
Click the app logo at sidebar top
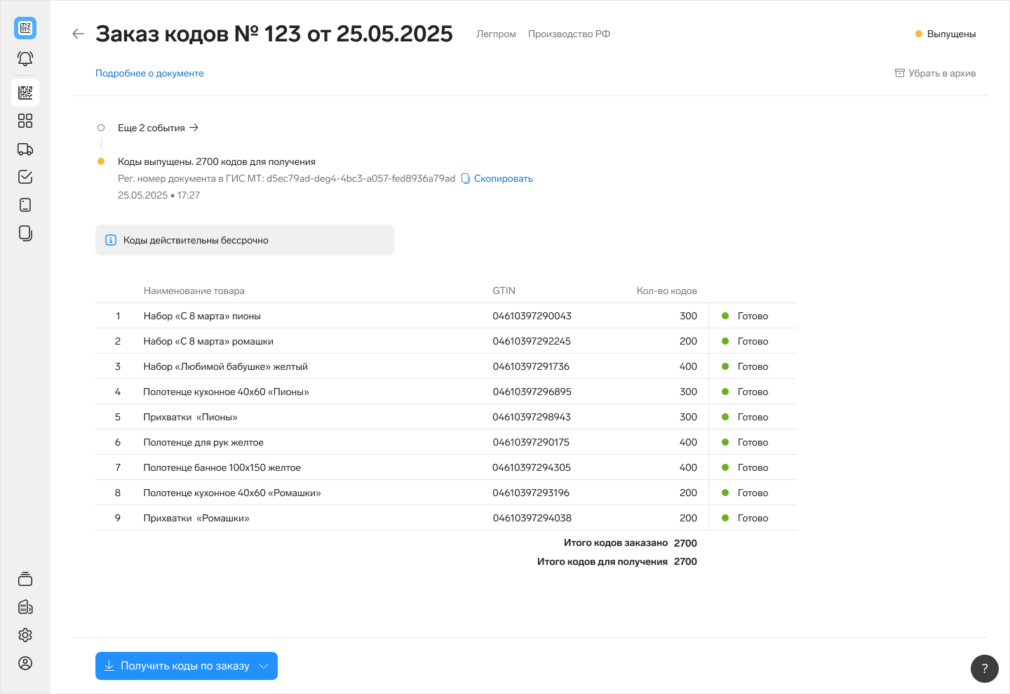[25, 28]
